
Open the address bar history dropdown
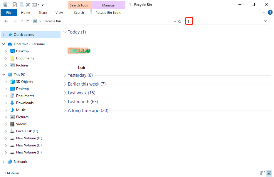click(x=174, y=21)
